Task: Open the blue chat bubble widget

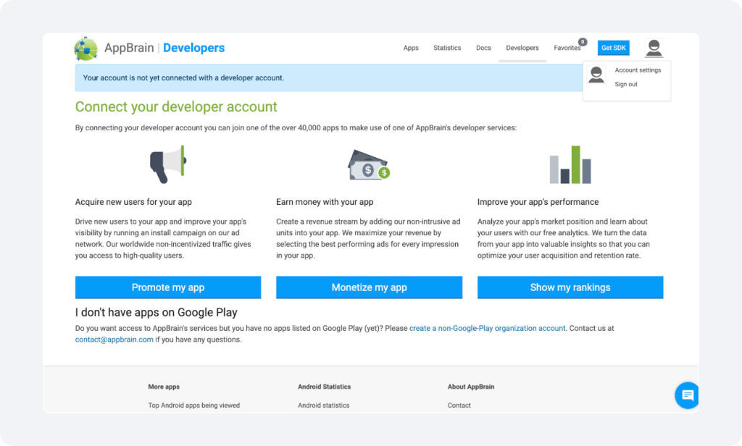Action: 687,395
